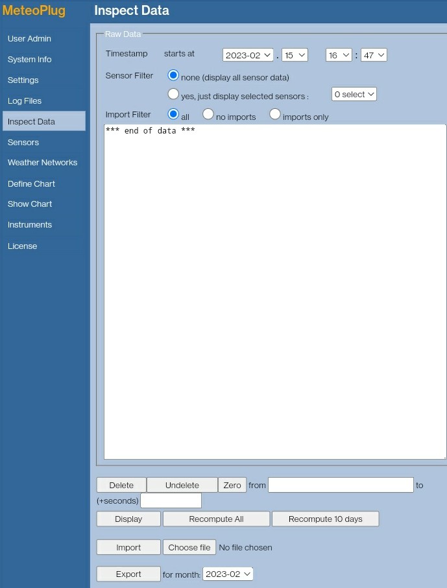
Task: Open the hour dropdown showing 16
Action: tap(339, 55)
